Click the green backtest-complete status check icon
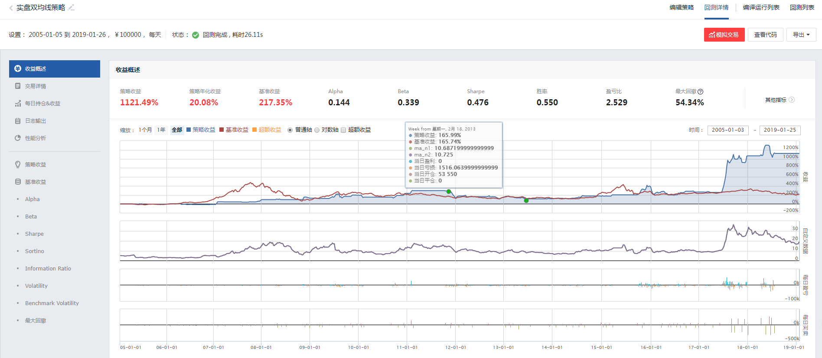 point(196,35)
